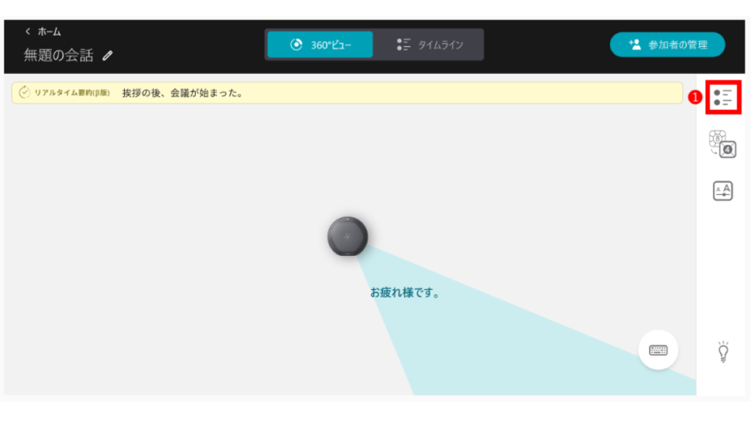
Task: Click the back chevron beside ホーム
Action: tap(28, 32)
